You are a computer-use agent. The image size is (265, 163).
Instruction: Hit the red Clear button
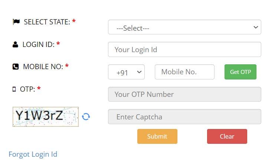pyautogui.click(x=227, y=136)
